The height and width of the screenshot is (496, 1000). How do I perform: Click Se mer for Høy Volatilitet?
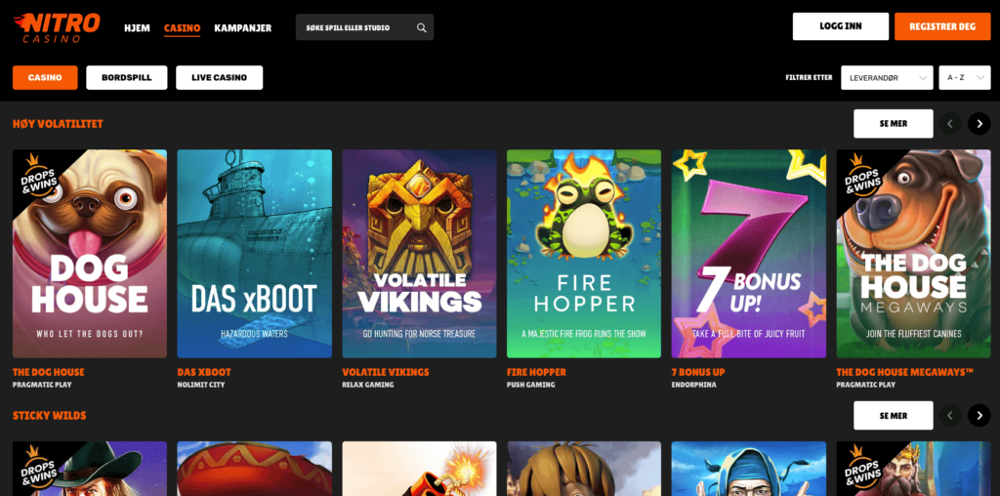[x=894, y=124]
